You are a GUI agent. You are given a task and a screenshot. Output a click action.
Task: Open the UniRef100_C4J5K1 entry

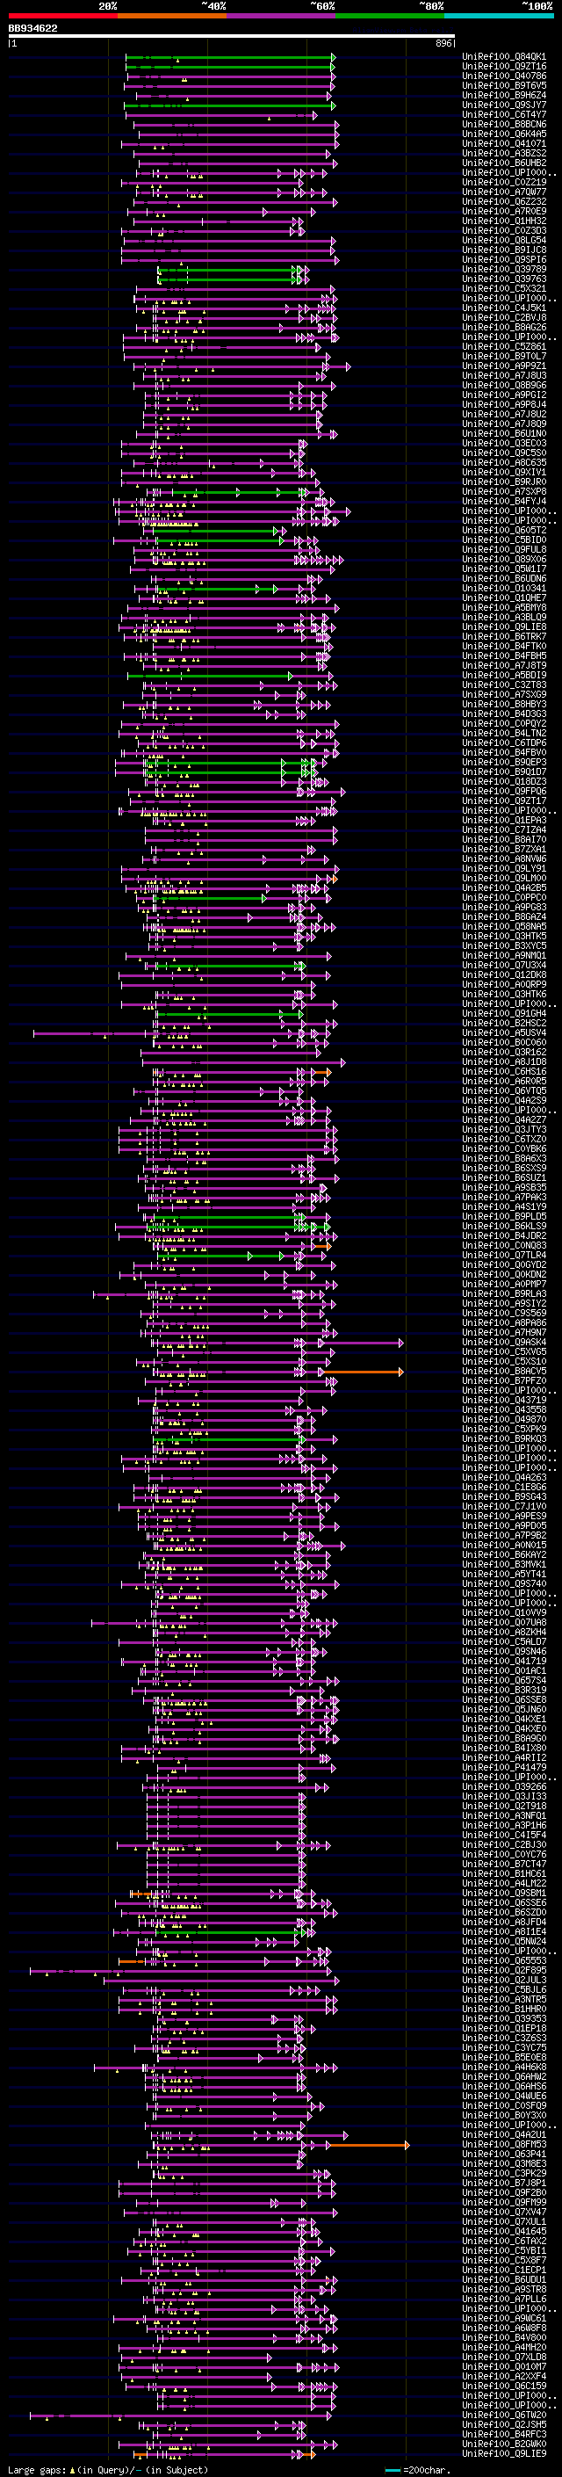point(504,308)
